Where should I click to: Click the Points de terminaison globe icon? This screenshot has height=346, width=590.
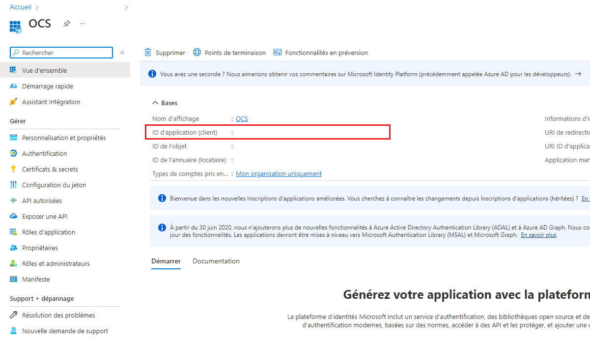(x=197, y=52)
